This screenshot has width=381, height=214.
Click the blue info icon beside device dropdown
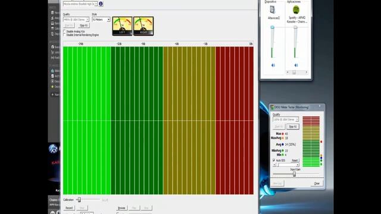tap(101, 4)
